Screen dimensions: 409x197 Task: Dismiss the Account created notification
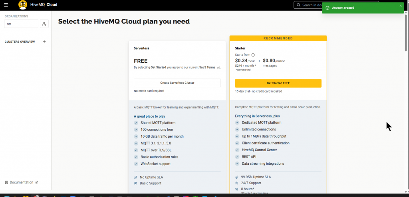[401, 6]
